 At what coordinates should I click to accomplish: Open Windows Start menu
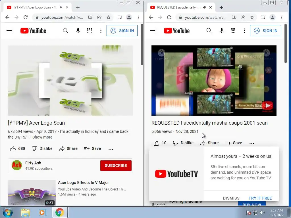(7, 212)
